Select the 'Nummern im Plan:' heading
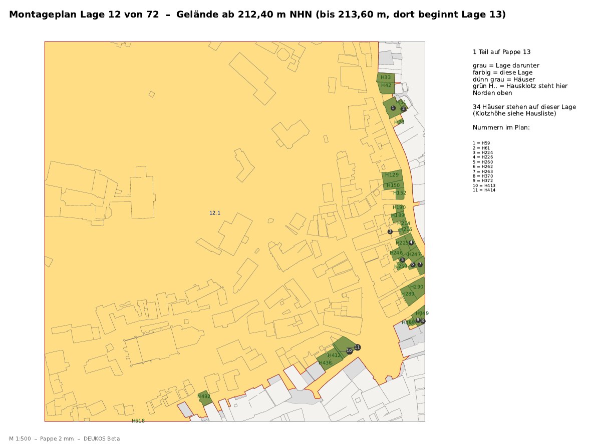This screenshot has height=445, width=591. pos(501,127)
